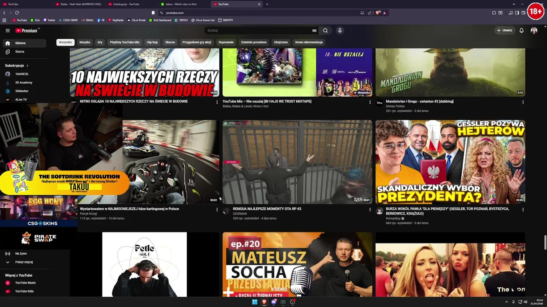
Task: Select the Skecze filter chip
Action: 170,42
